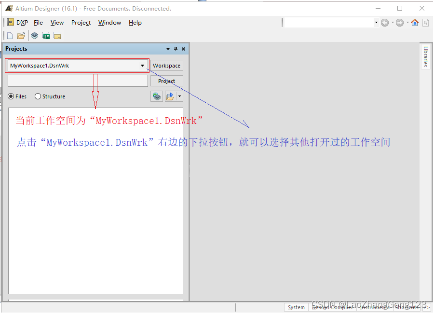Image resolution: width=434 pixels, height=314 pixels.
Task: Open PCB release view icon in toolbar
Action: tap(46, 36)
